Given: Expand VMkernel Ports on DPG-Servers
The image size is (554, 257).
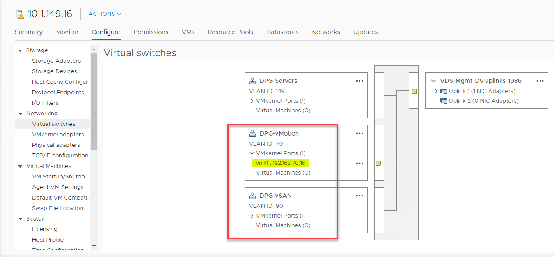Looking at the screenshot, I should pyautogui.click(x=252, y=100).
